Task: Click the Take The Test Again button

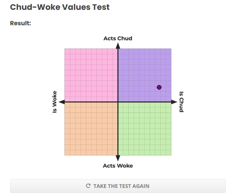Action: click(118, 186)
